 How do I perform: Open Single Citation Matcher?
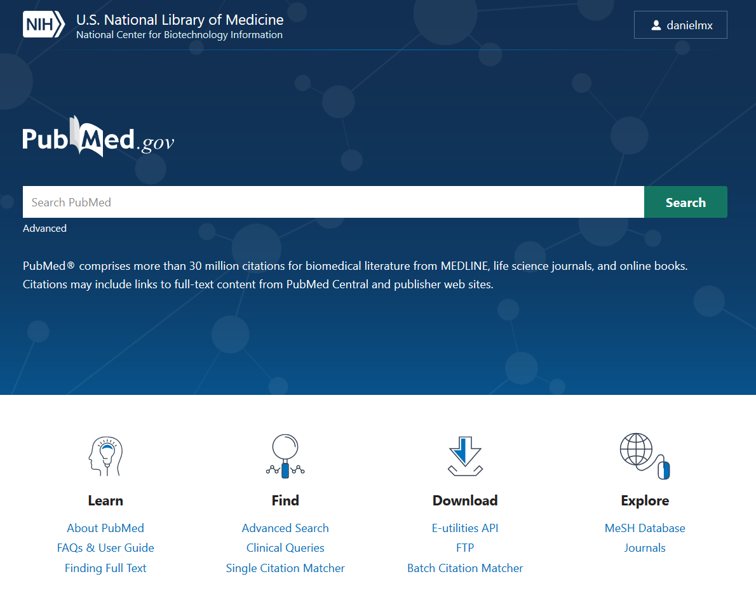pyautogui.click(x=285, y=568)
